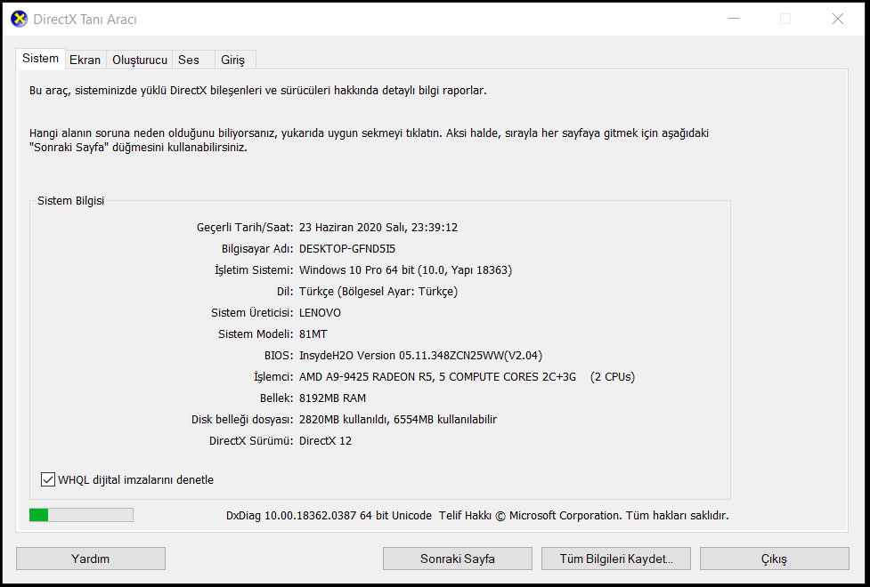
Task: Exit using the Çıkış button
Action: pos(774,559)
